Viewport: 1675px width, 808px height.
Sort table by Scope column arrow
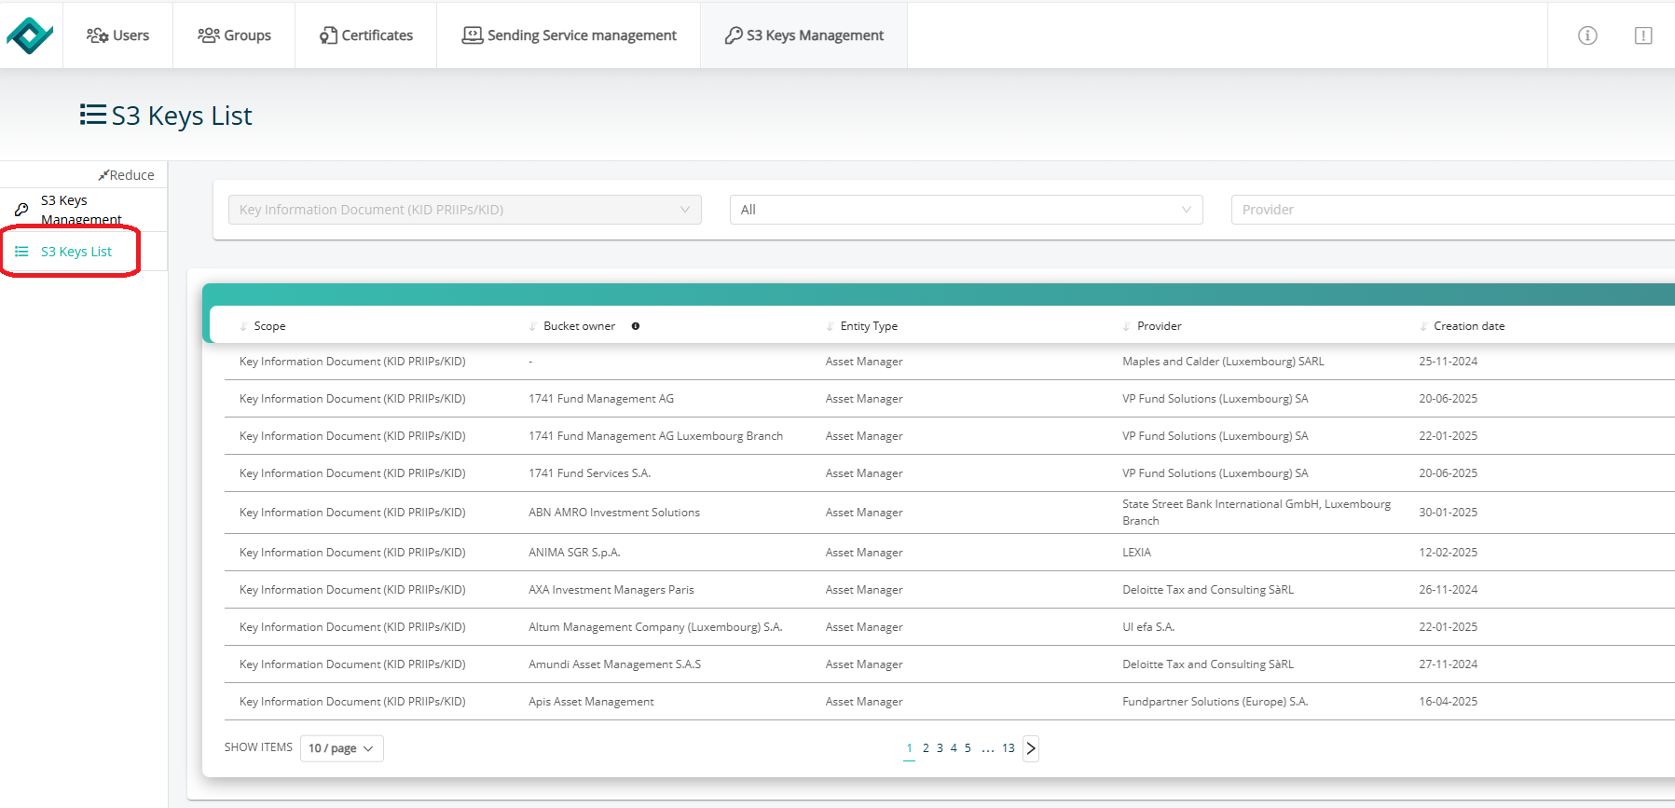244,326
